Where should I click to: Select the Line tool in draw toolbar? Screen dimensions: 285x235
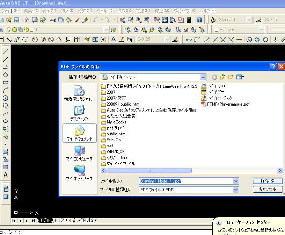(6, 52)
